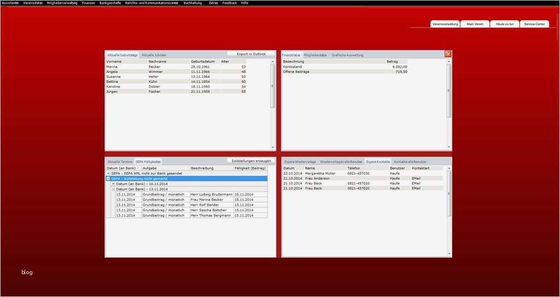The width and height of the screenshot is (560, 297).
Task: Click the Sollstellungen erzeugen button
Action: point(251,161)
